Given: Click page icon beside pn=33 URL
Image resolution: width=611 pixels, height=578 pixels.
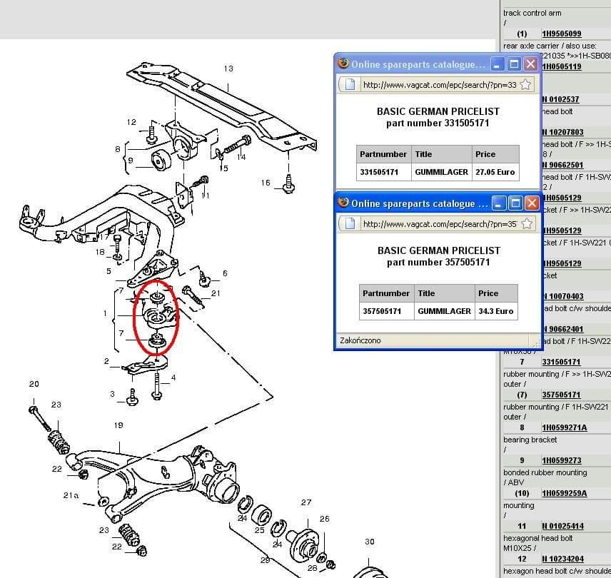Looking at the screenshot, I should (349, 85).
